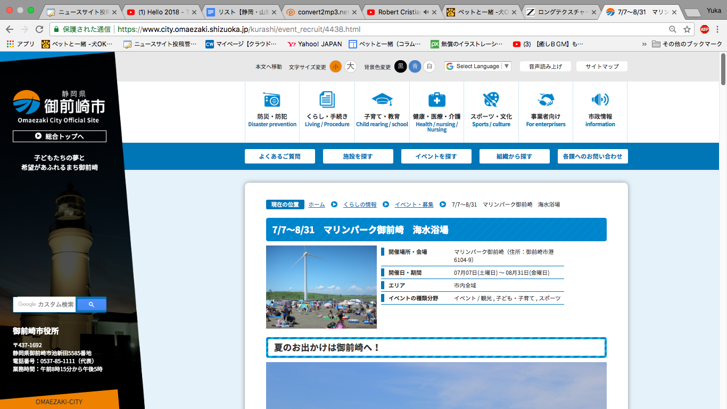The height and width of the screenshot is (409, 727).
Task: Open その他のブックマーク folder
Action: [687, 44]
